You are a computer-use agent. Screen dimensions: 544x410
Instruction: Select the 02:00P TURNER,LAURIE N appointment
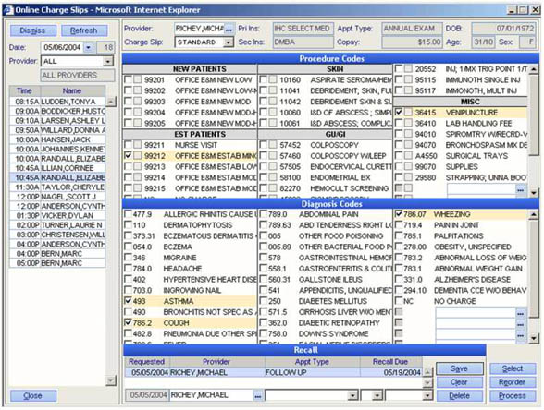[x=57, y=225]
